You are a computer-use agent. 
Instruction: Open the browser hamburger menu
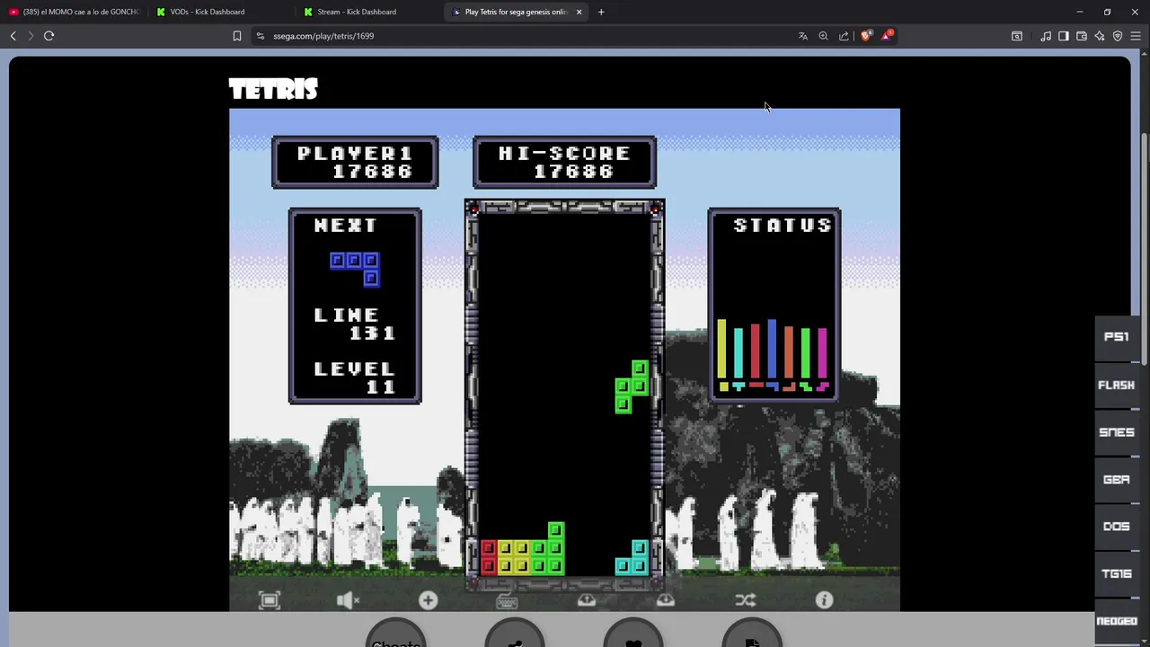click(1136, 36)
